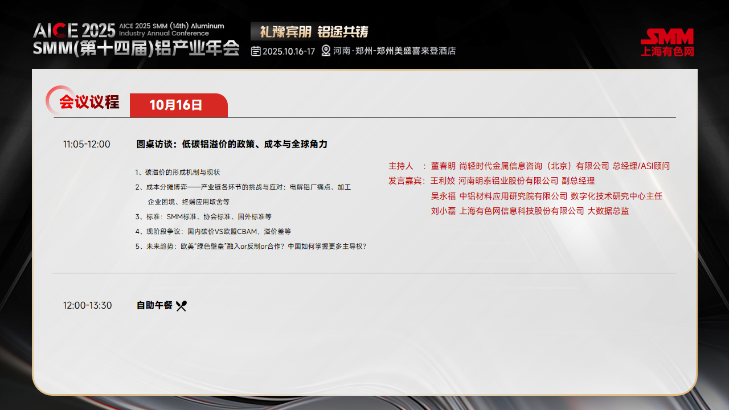Viewport: 729px width, 410px height.
Task: Click agenda item 5、未来趋势 绿色壁垒
Action: pos(251,247)
